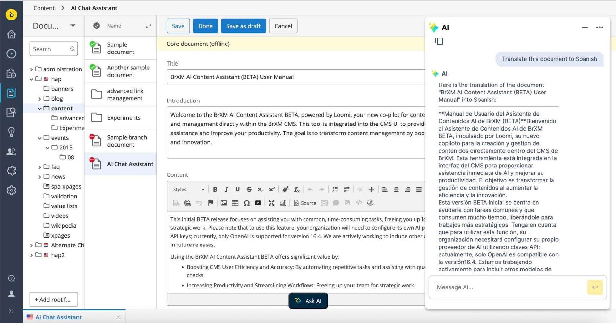Toggle bold formatting in the content editor
Image resolution: width=616 pixels, height=323 pixels.
(x=215, y=190)
